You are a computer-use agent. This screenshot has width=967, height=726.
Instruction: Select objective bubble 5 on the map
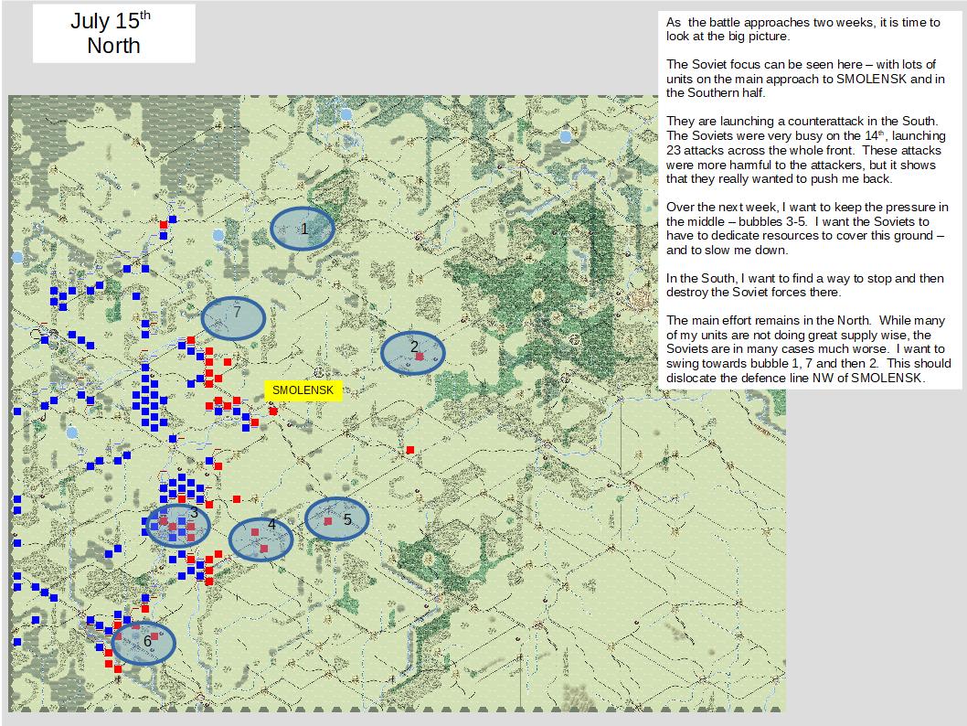336,519
